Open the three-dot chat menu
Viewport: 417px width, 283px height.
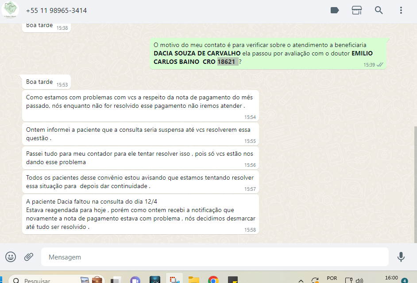point(401,10)
